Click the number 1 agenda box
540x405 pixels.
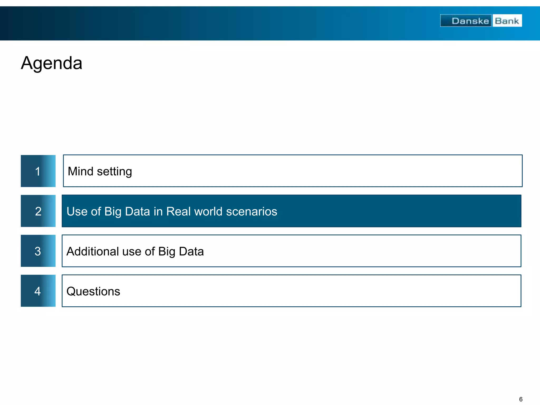pyautogui.click(x=38, y=171)
